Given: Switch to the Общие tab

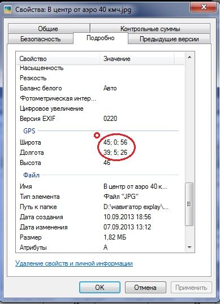Looking at the screenshot, I should point(49,28).
